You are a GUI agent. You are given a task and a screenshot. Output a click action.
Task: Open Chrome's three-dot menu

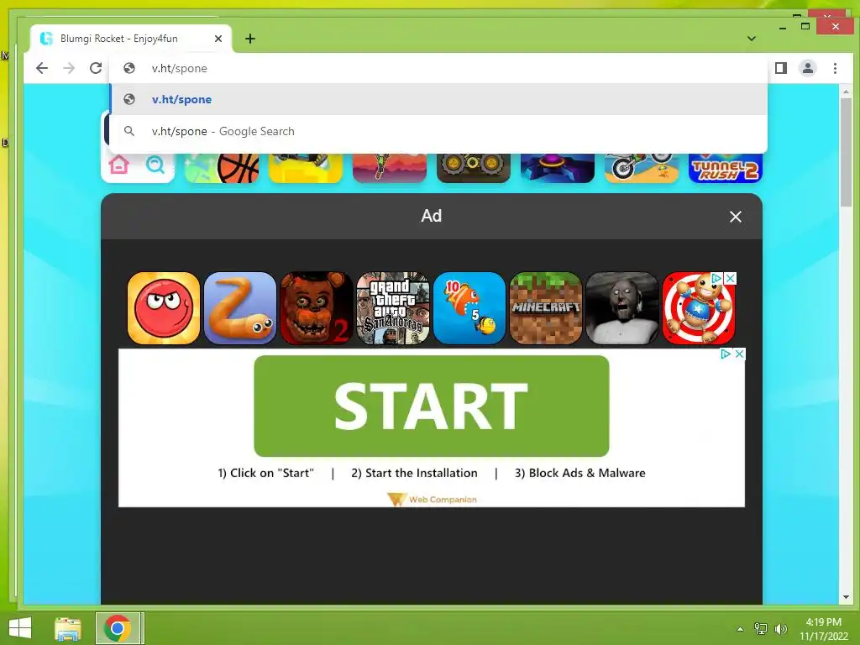click(x=835, y=68)
